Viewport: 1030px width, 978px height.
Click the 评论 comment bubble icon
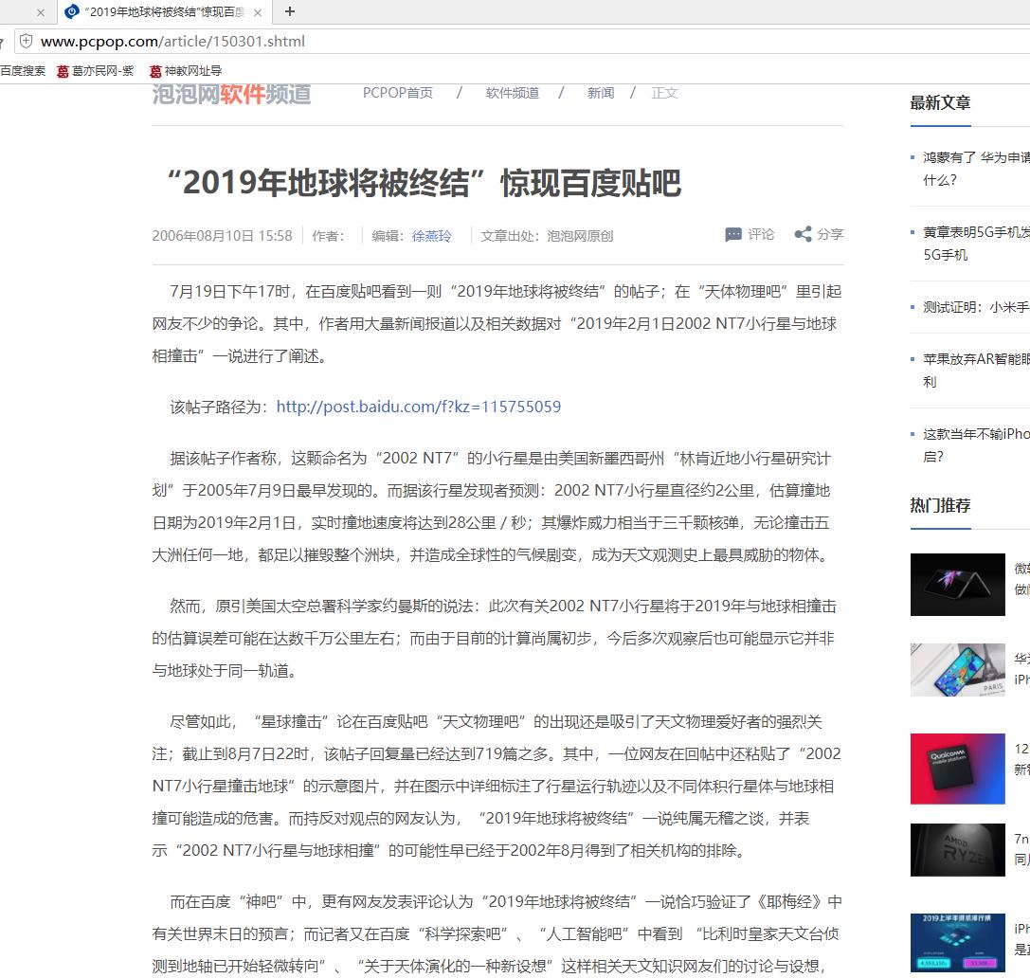733,235
